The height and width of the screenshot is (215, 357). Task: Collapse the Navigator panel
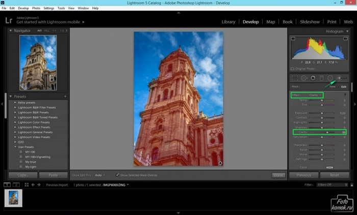[11, 30]
